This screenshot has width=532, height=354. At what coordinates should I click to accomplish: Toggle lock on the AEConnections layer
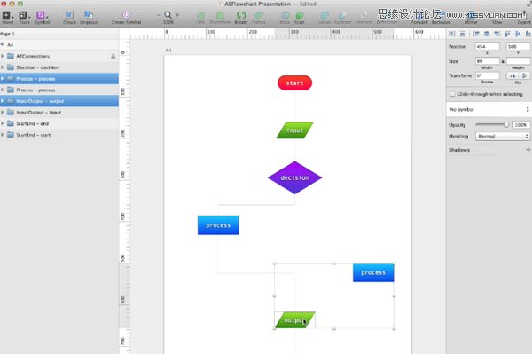pyautogui.click(x=113, y=56)
